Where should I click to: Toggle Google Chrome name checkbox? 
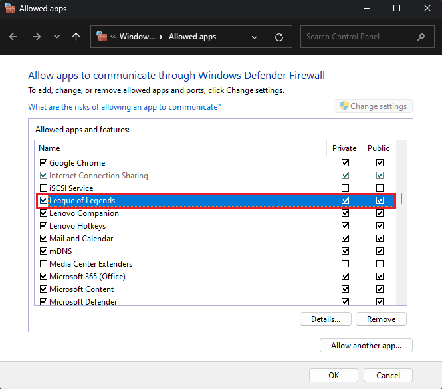pos(43,162)
